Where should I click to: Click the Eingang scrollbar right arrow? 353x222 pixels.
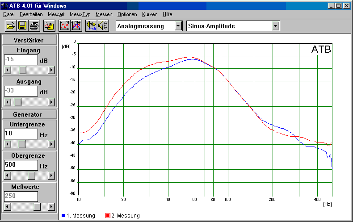pos(51,70)
